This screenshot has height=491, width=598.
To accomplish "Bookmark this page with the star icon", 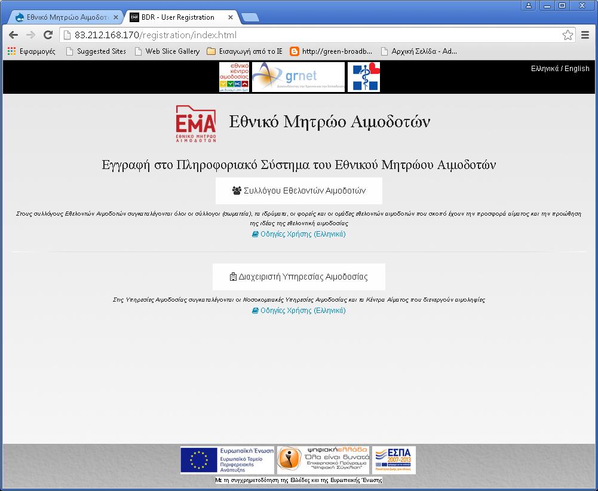I will [x=568, y=35].
